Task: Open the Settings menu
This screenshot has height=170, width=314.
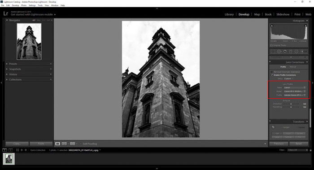Action: point(32,5)
